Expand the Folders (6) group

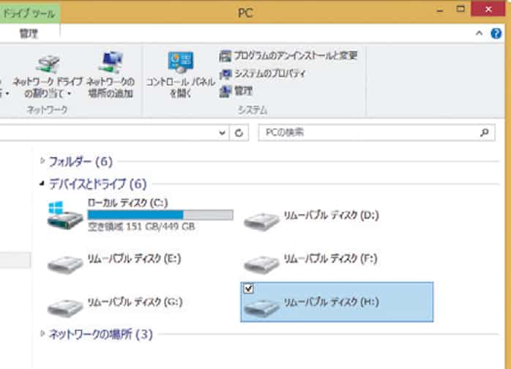pyautogui.click(x=43, y=161)
